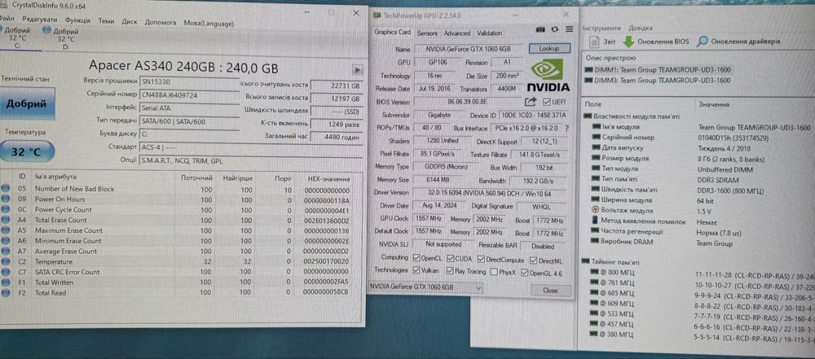
Task: Click the blue status dot for attribute 05
Action: pyautogui.click(x=6, y=189)
